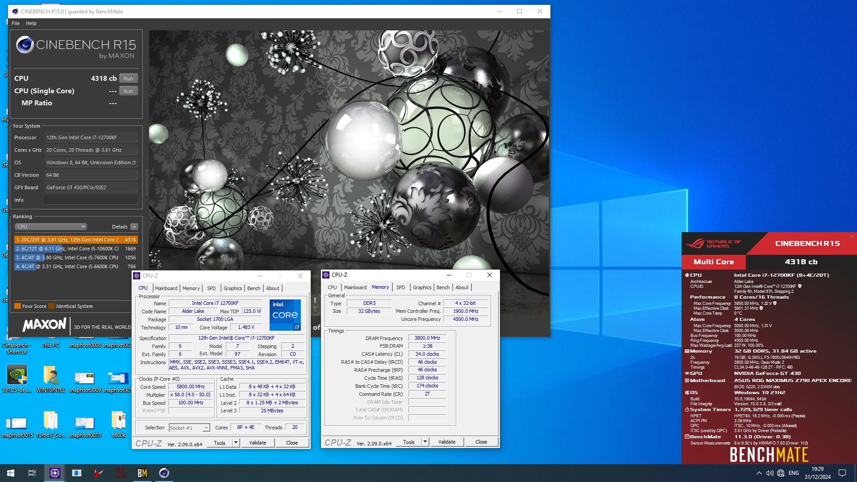
Task: Click Validate in the Memory tab window
Action: coord(447,442)
